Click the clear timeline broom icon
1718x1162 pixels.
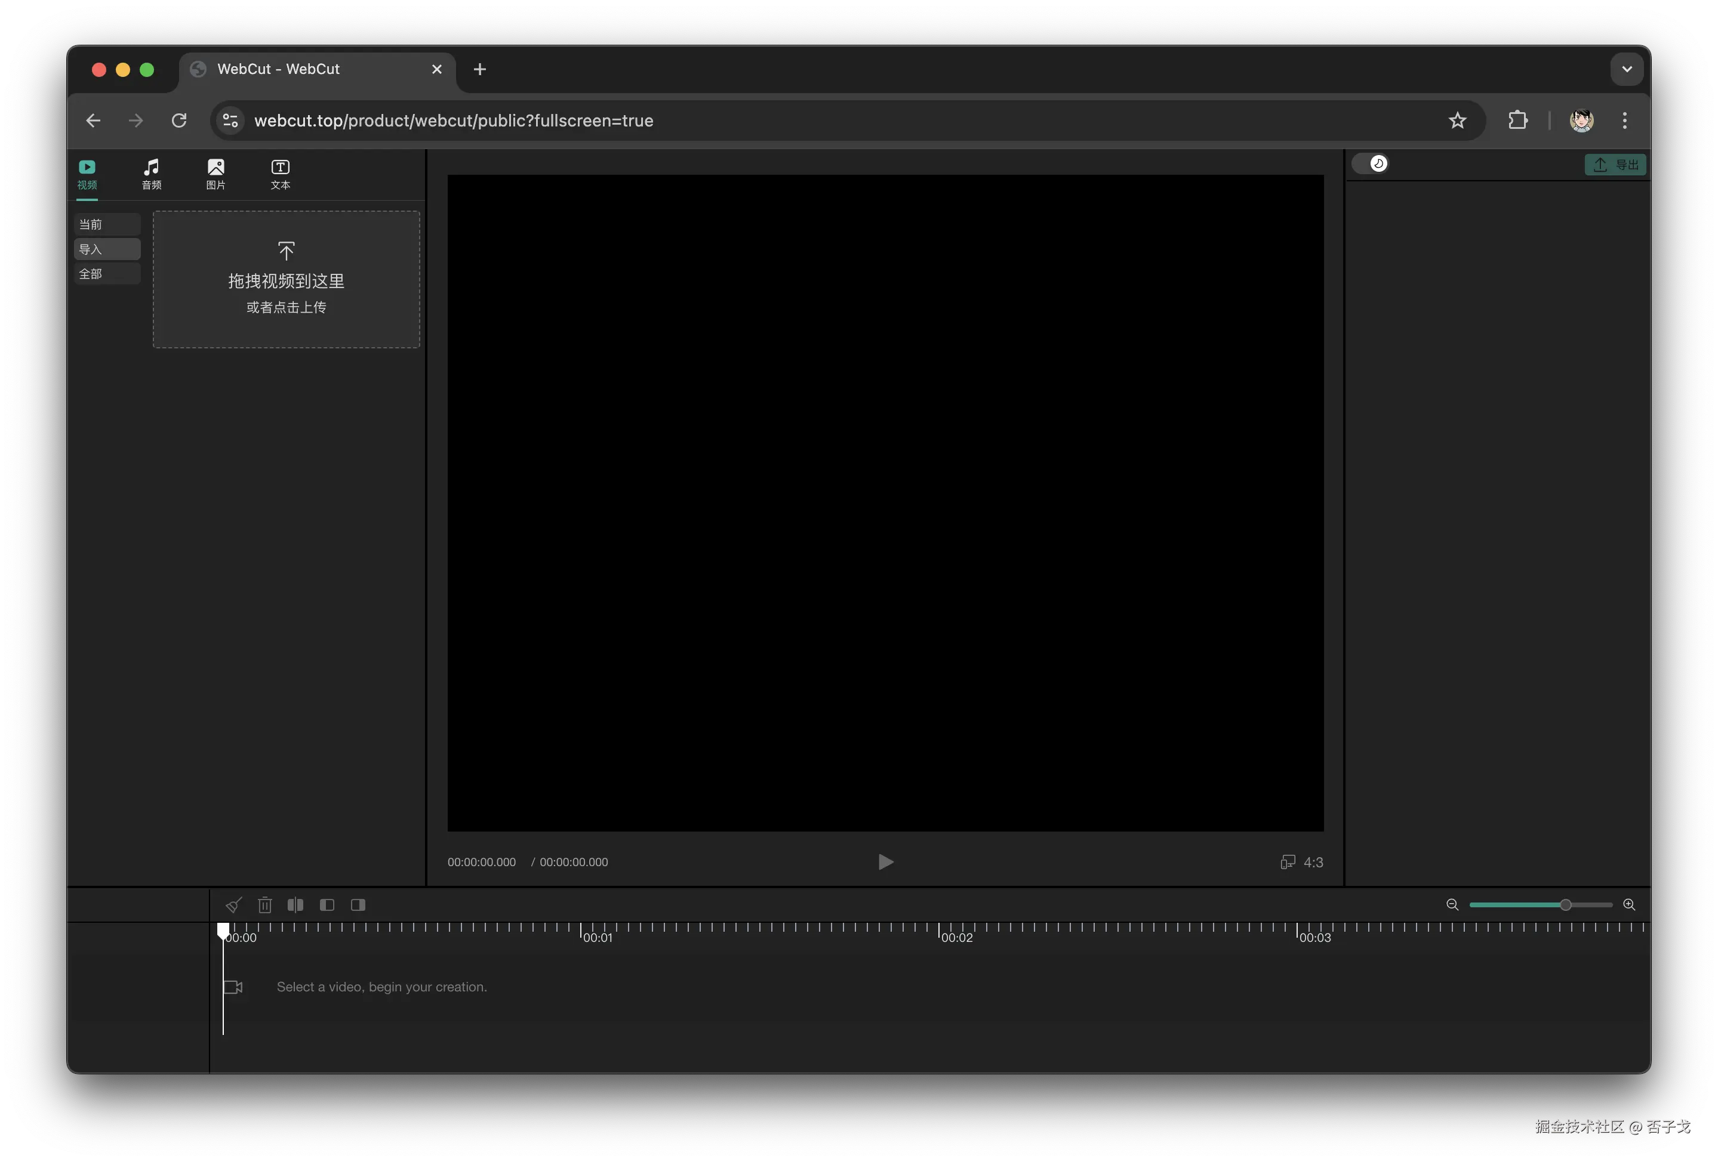[x=233, y=905]
